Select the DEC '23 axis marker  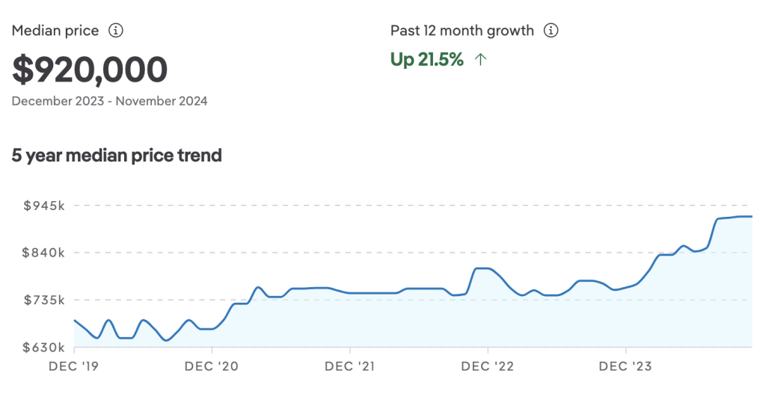tap(625, 366)
